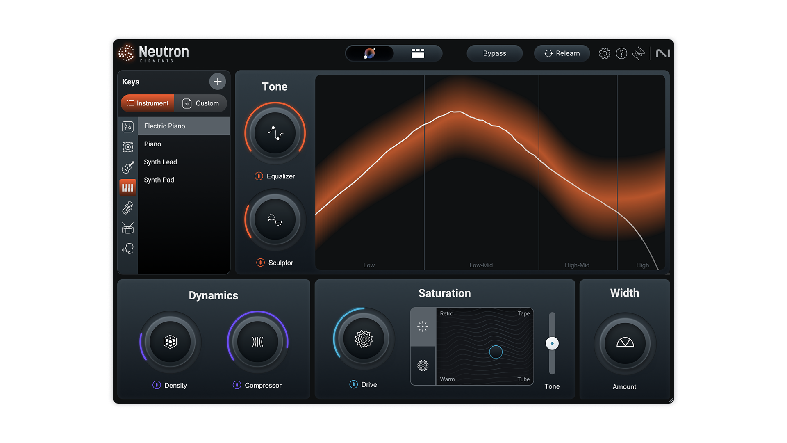Click the help question mark icon
The height and width of the screenshot is (443, 787).
pos(621,53)
